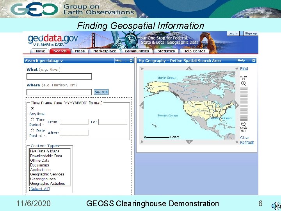This screenshot has width=281, height=211.
Task: Select the Date Posted radio button
Action: [x=32, y=130]
